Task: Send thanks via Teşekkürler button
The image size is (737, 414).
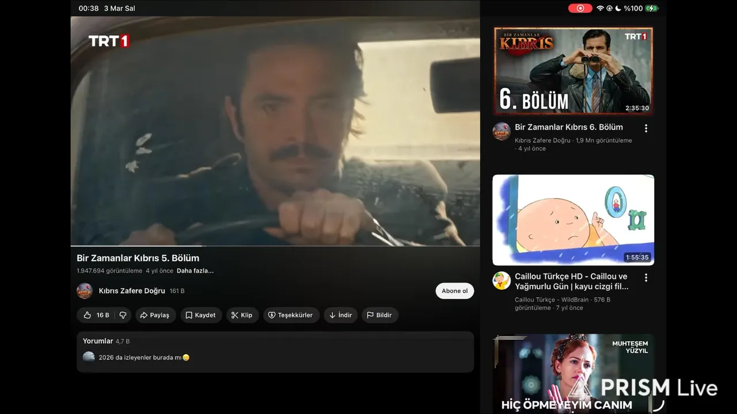Action: pos(291,315)
